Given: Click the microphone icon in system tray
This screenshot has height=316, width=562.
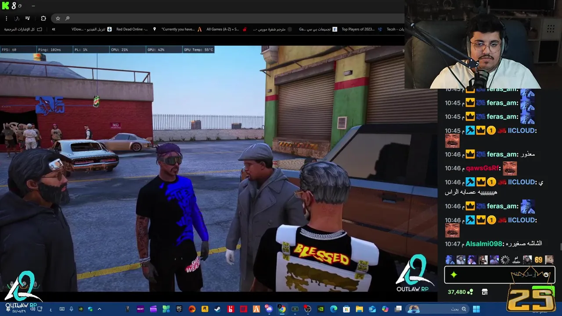Looking at the screenshot, I should point(71,309).
